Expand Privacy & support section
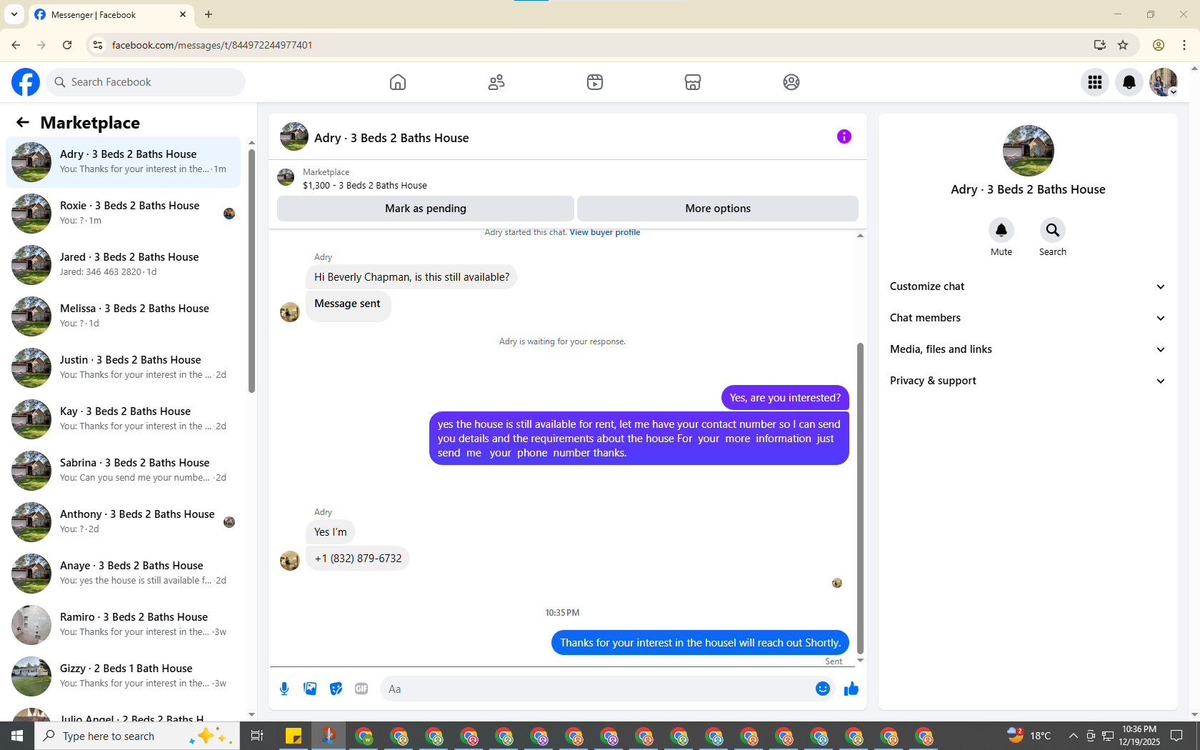Image resolution: width=1200 pixels, height=750 pixels. [x=1028, y=381]
